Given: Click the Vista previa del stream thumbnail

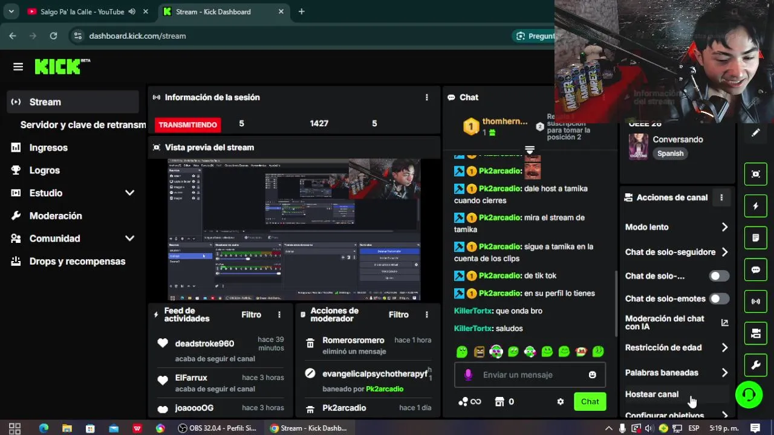Looking at the screenshot, I should coord(294,230).
